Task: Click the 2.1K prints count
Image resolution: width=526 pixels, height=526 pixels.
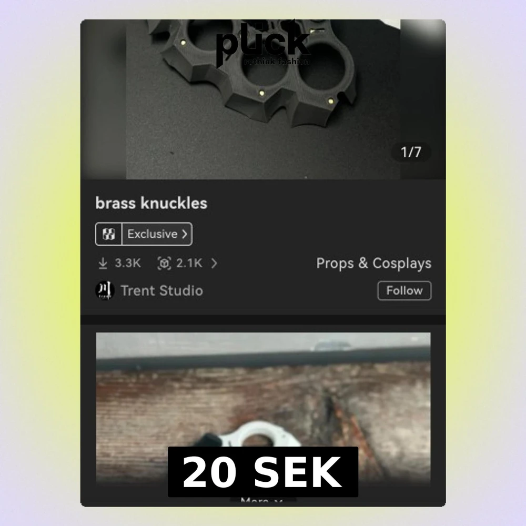Action: (x=189, y=264)
